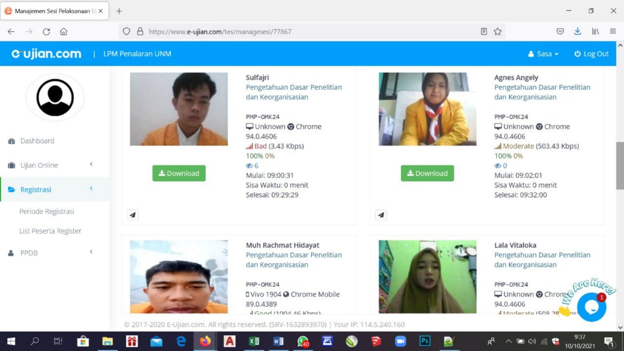Open Sulfajri's webcam snapshot

179,109
